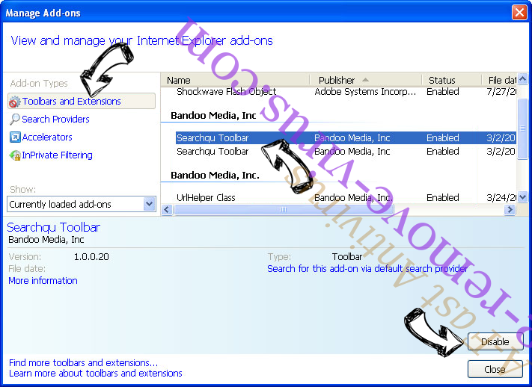Image resolution: width=532 pixels, height=387 pixels.
Task: Select the Shockwave Flash Object row
Action: 346,91
